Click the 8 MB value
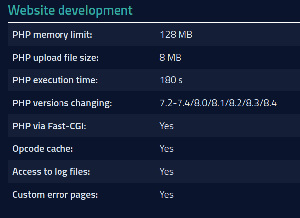300x218 pixels. pos(171,58)
